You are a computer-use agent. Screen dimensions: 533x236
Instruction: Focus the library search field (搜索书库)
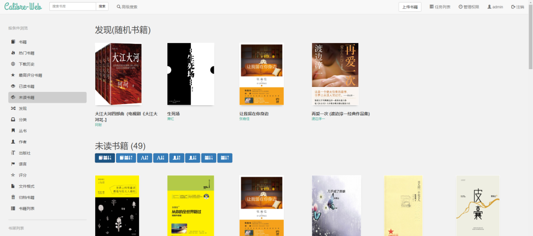click(73, 6)
